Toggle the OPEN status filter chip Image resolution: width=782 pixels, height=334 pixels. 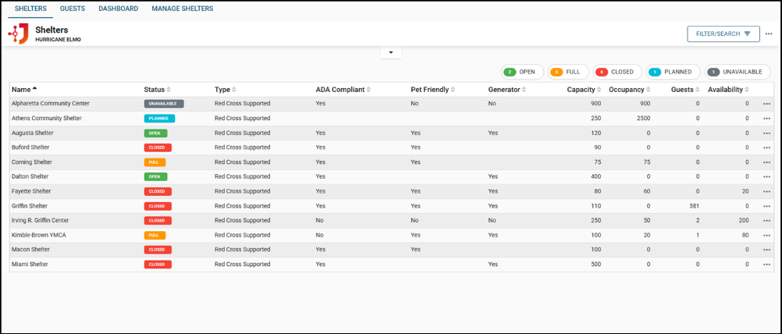tap(521, 72)
